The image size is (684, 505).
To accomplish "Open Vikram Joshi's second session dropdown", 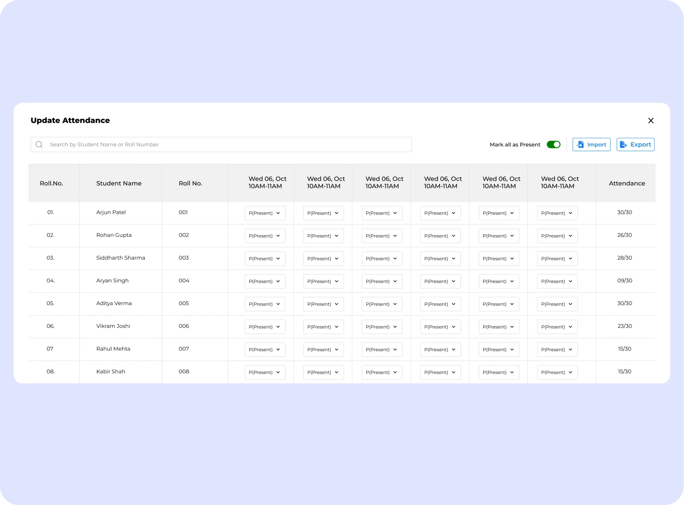I will [x=323, y=327].
